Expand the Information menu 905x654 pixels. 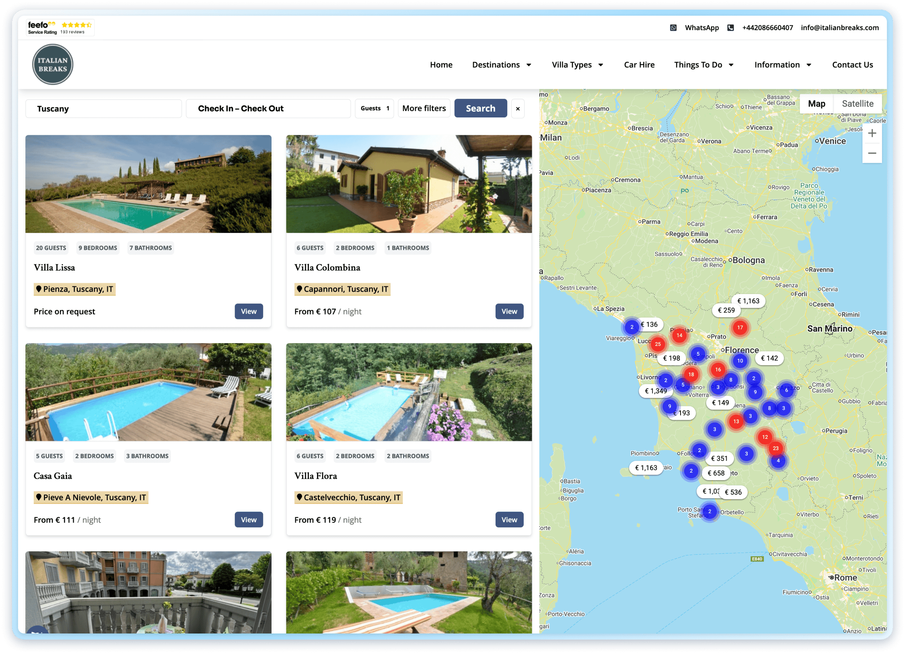pyautogui.click(x=783, y=65)
